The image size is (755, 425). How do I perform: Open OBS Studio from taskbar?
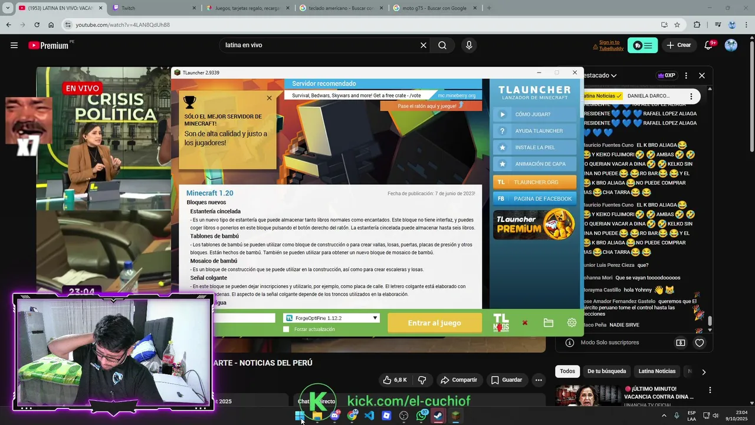tap(403, 416)
